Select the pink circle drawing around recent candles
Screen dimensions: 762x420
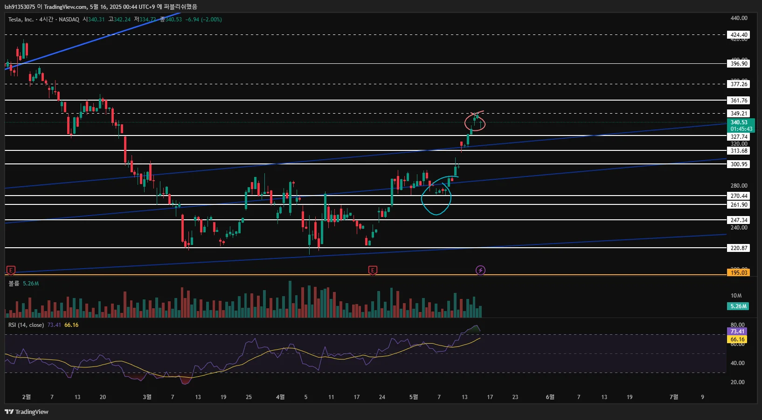475,122
